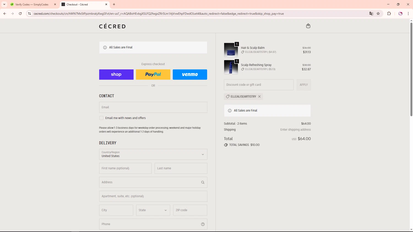Click the browser address bar URL
This screenshot has height=232, width=413.
click(x=159, y=13)
